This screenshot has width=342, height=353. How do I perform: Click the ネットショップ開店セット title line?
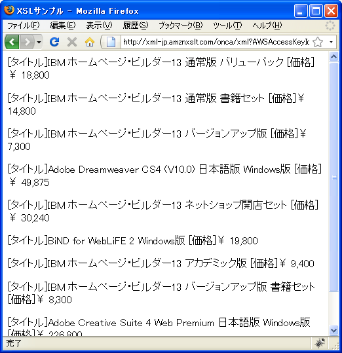(163, 205)
